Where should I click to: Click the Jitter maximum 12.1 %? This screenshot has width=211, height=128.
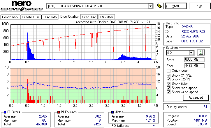[151, 120]
